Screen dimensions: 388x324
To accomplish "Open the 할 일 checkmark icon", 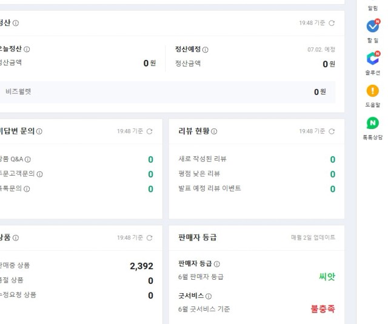I will coord(373,26).
